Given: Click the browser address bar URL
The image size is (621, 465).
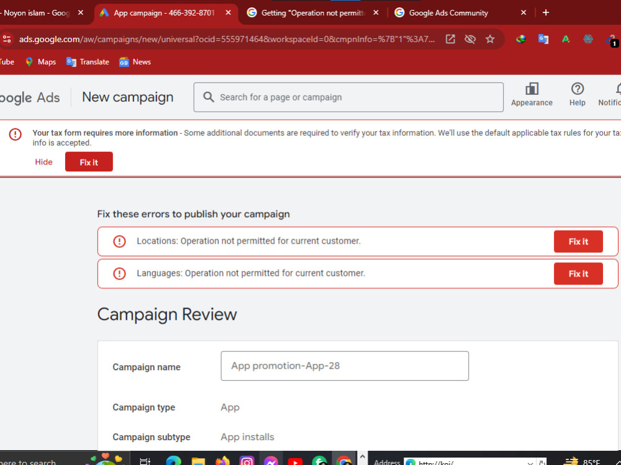Looking at the screenshot, I should pyautogui.click(x=227, y=39).
